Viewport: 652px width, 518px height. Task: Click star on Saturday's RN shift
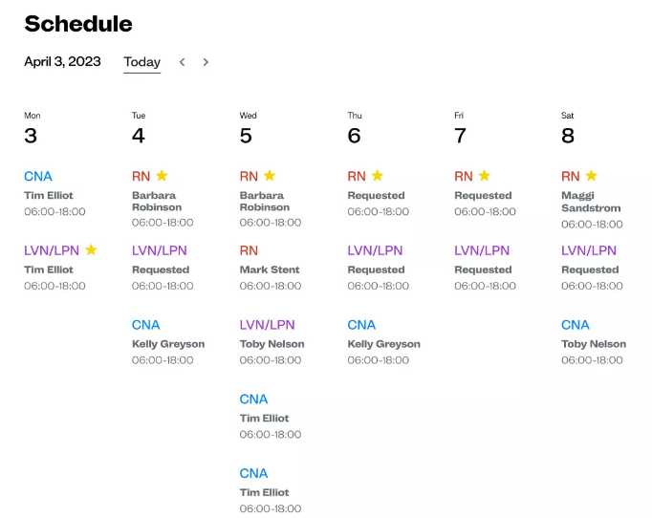[x=591, y=175]
